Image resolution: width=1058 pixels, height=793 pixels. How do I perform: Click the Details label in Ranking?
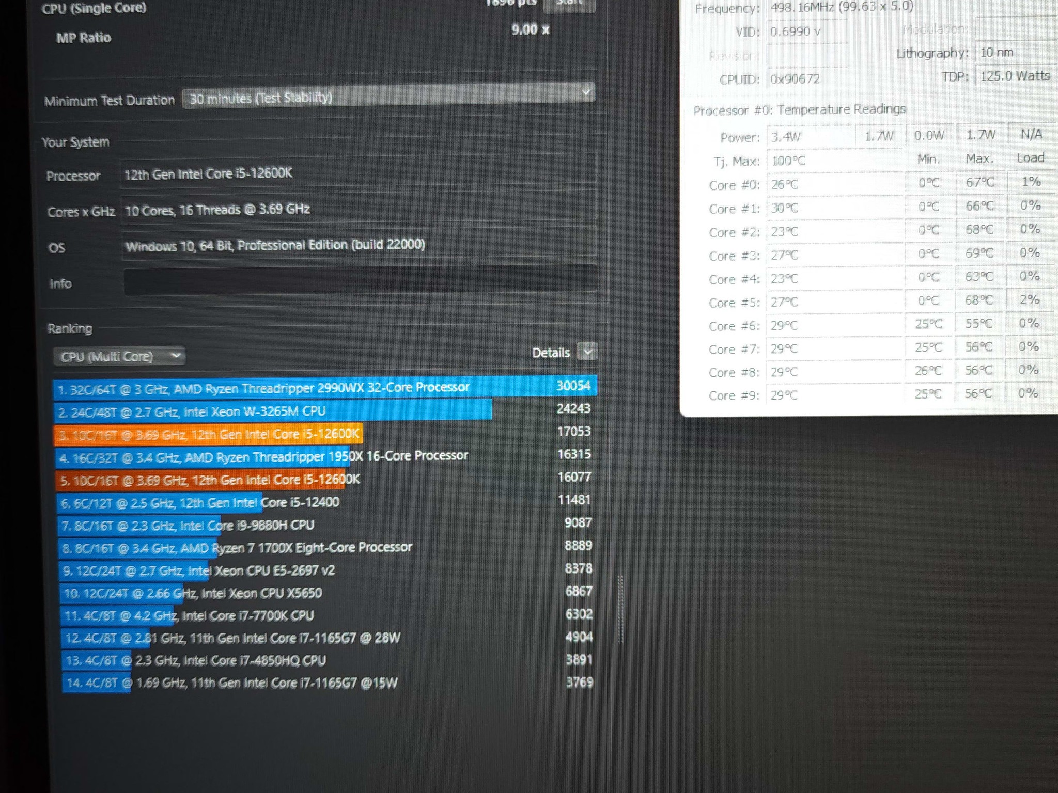(551, 353)
